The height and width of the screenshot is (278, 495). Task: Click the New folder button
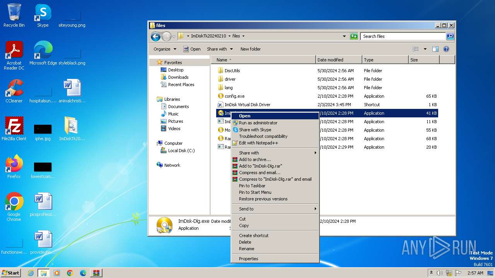[251, 49]
